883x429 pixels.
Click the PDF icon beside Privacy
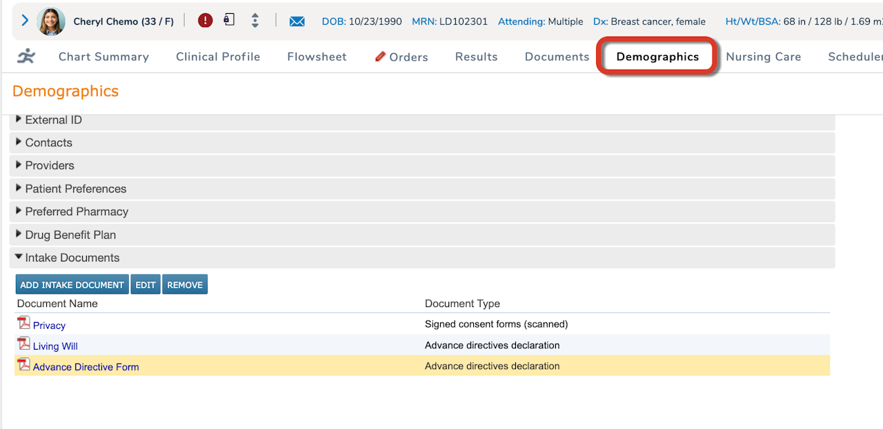tap(24, 323)
